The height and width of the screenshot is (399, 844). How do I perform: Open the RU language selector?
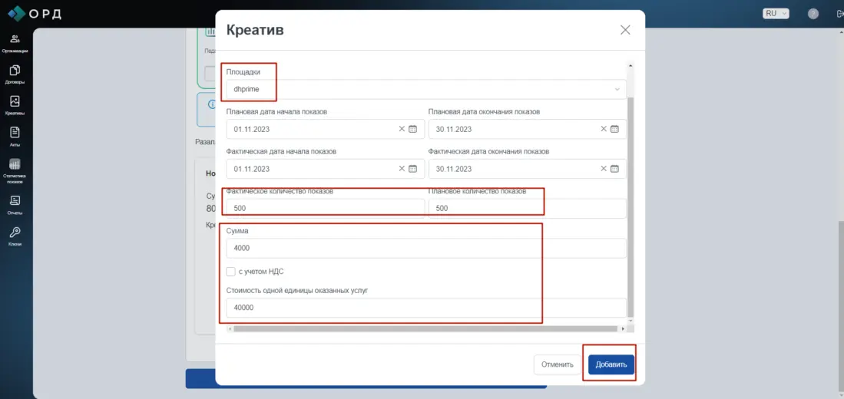775,13
